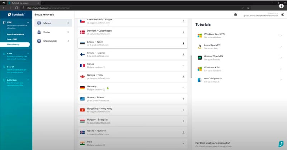The height and width of the screenshot is (150, 287).
Task: Click the Shadowsocks paper plane icon
Action: click(39, 41)
